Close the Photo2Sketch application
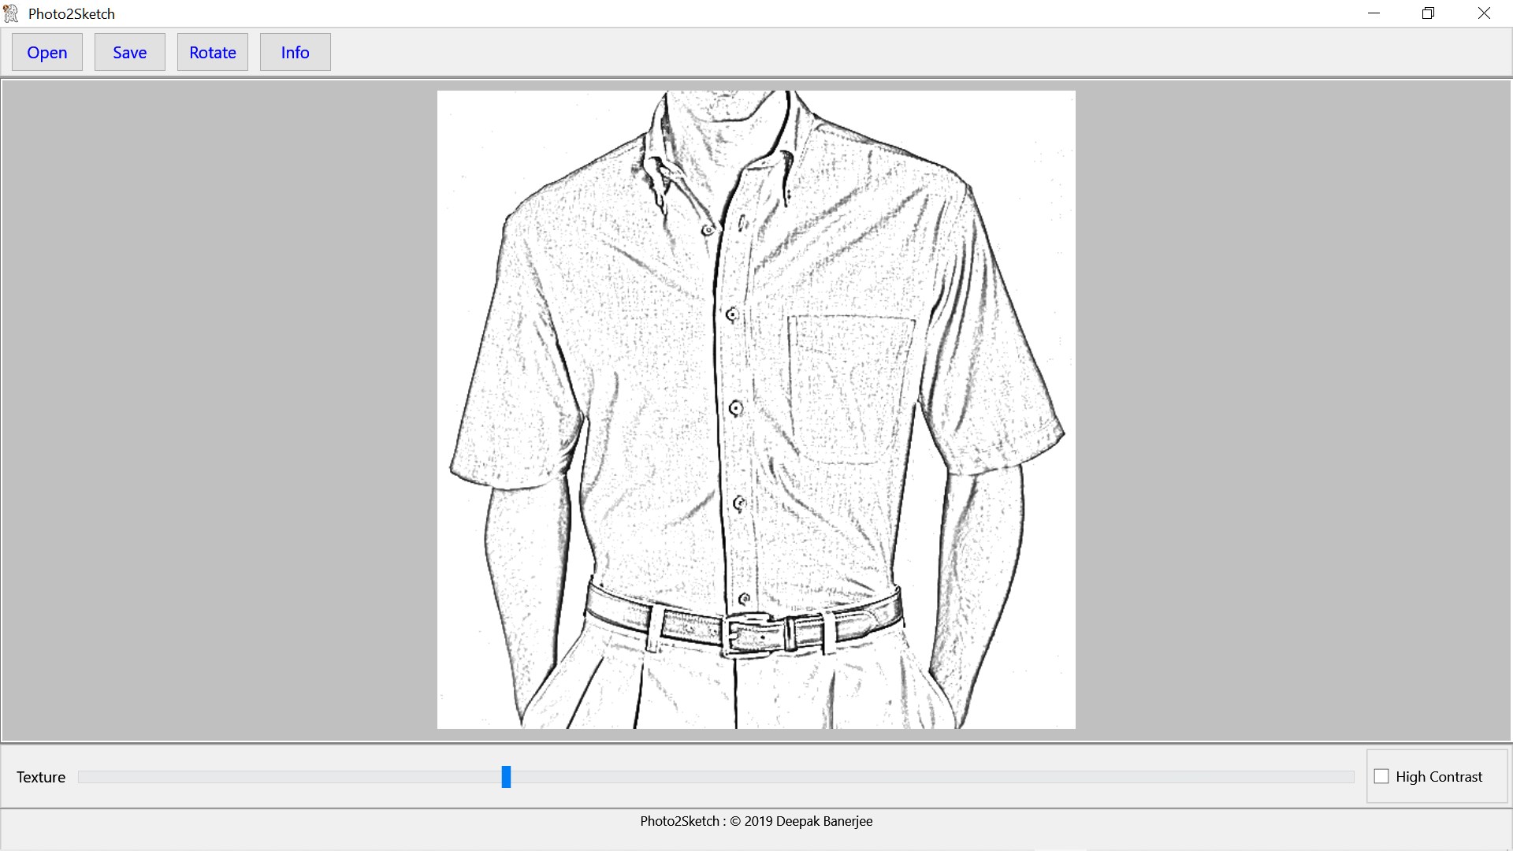The height and width of the screenshot is (851, 1513). pyautogui.click(x=1484, y=13)
